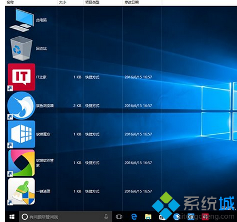This screenshot has width=237, height=222.
Task: Click the 2016/6/15 16:57 date in IT之家 row
Action: (138, 77)
